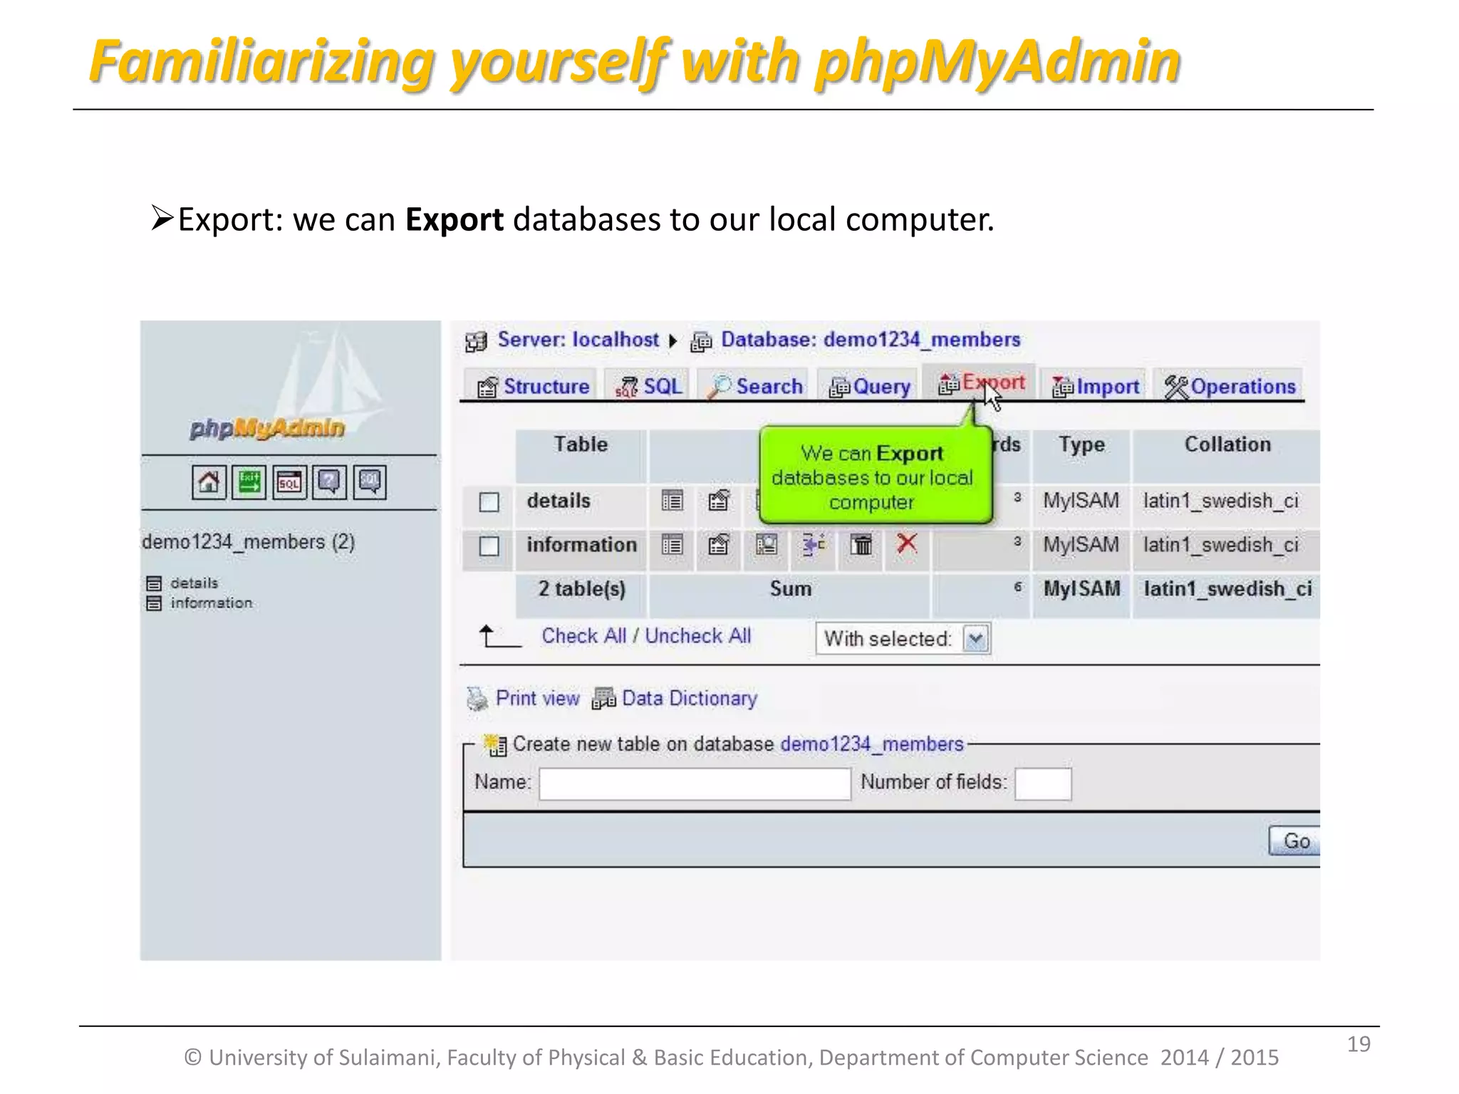Focus the Number of fields input
1459x1094 pixels.
point(1043,783)
